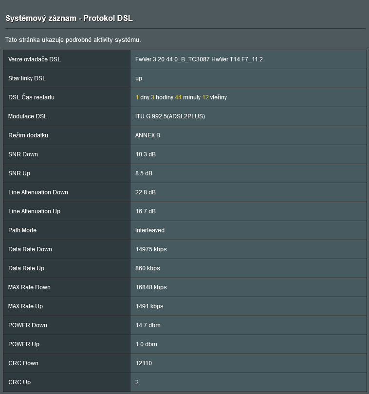Click the Data Rate Up 860 kbps value
369x394 pixels.
coord(148,268)
